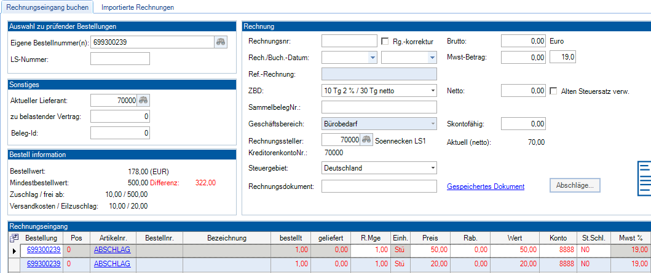Click ABSCHLAG link in first table row
This screenshot has height=273, width=651.
112,250
